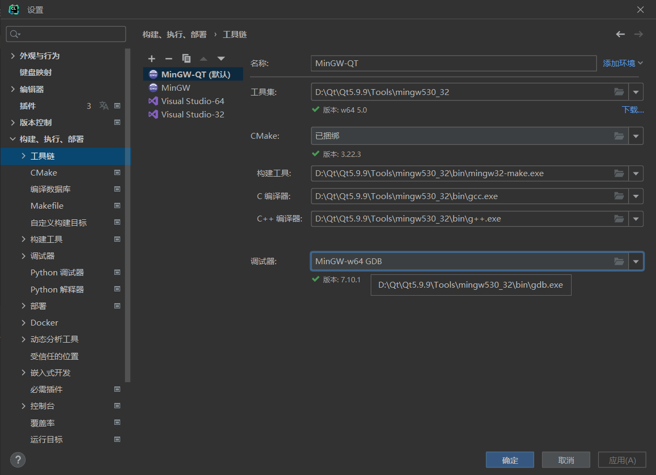Viewport: 656px width, 475px height.
Task: Remove selected toolchain with minus icon
Action: [169, 59]
